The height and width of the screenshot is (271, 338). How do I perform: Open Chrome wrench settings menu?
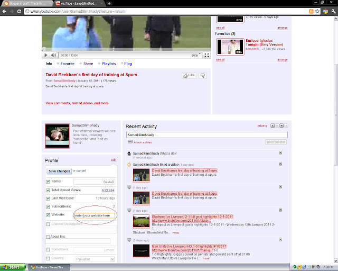tap(333, 11)
